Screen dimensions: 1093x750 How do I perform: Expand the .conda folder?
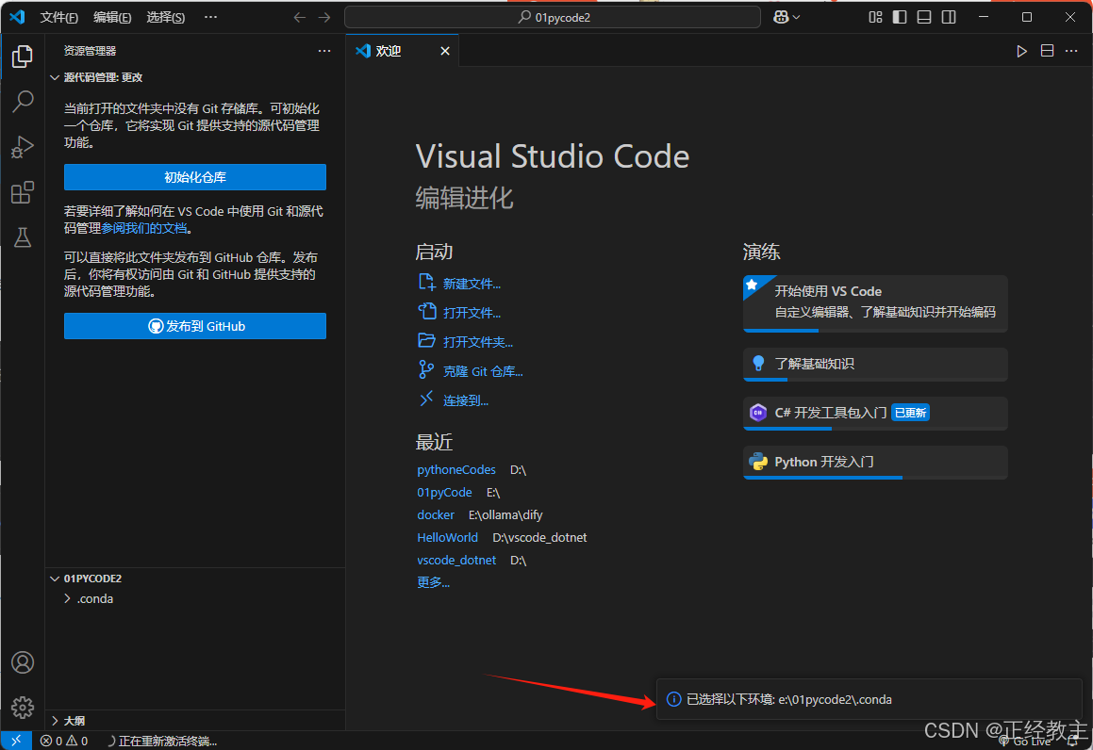click(x=89, y=599)
